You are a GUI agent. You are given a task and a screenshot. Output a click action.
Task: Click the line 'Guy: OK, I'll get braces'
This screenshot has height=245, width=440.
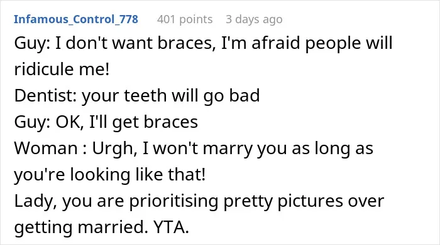click(106, 123)
